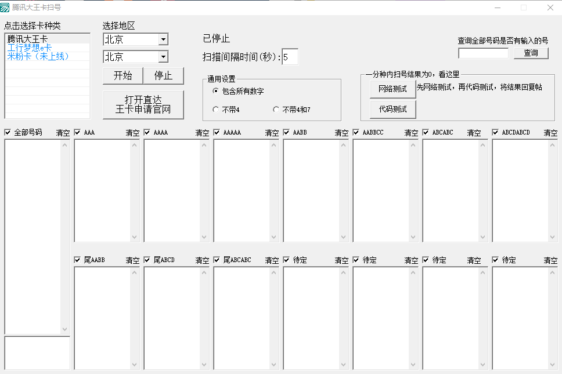Click the 停止 button to stop scanning

click(x=164, y=75)
